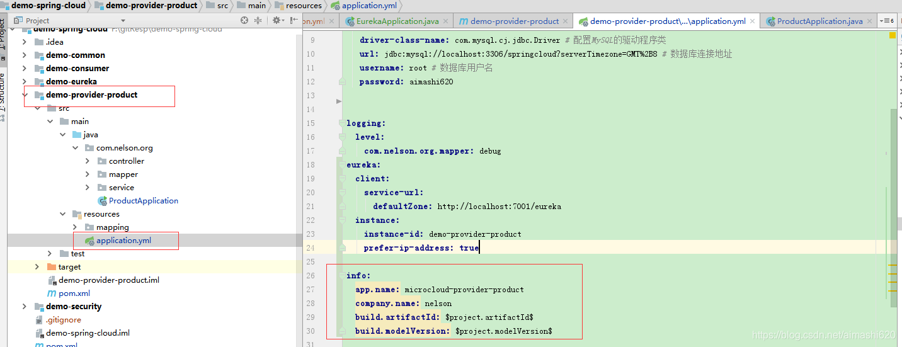Viewport: 902px width, 347px height.
Task: Fold the info block at line 26
Action: pyautogui.click(x=342, y=276)
